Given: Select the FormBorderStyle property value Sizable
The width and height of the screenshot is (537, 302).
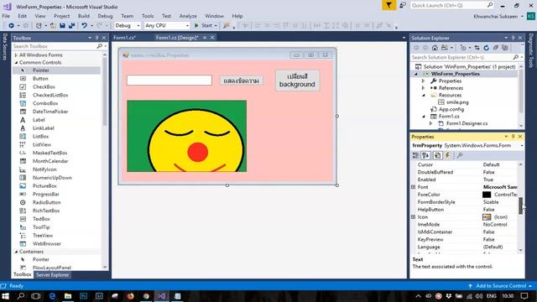Looking at the screenshot, I should click(491, 202).
